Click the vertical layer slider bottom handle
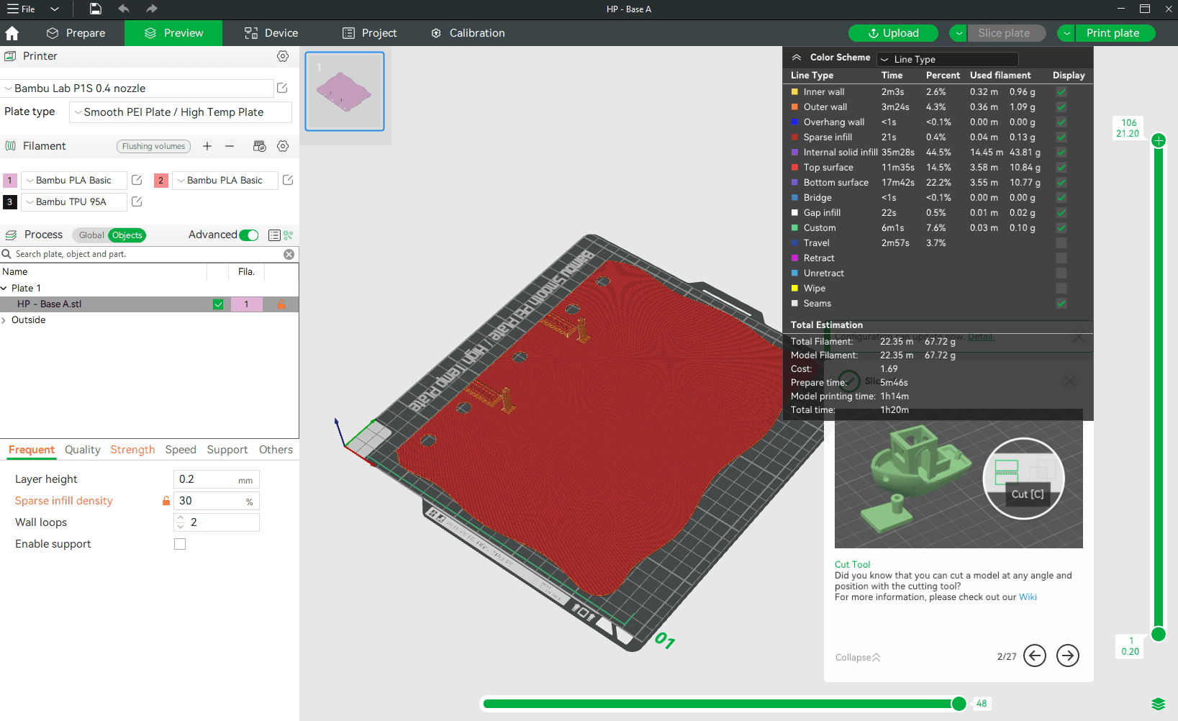This screenshot has width=1178, height=721. tap(1159, 634)
